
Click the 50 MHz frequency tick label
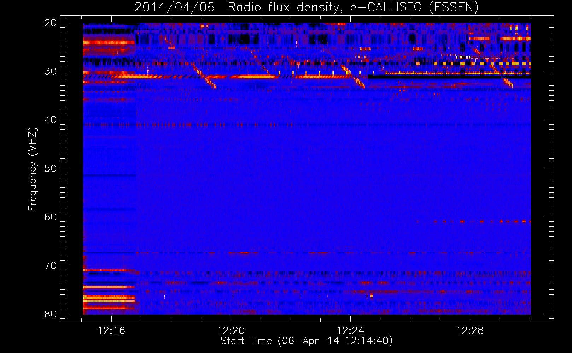point(51,168)
